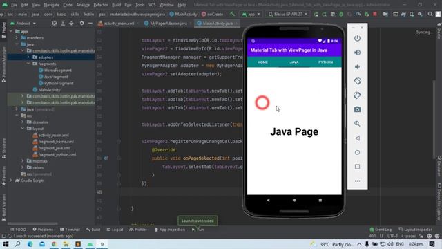Open Chrome from the taskbar

point(54,244)
